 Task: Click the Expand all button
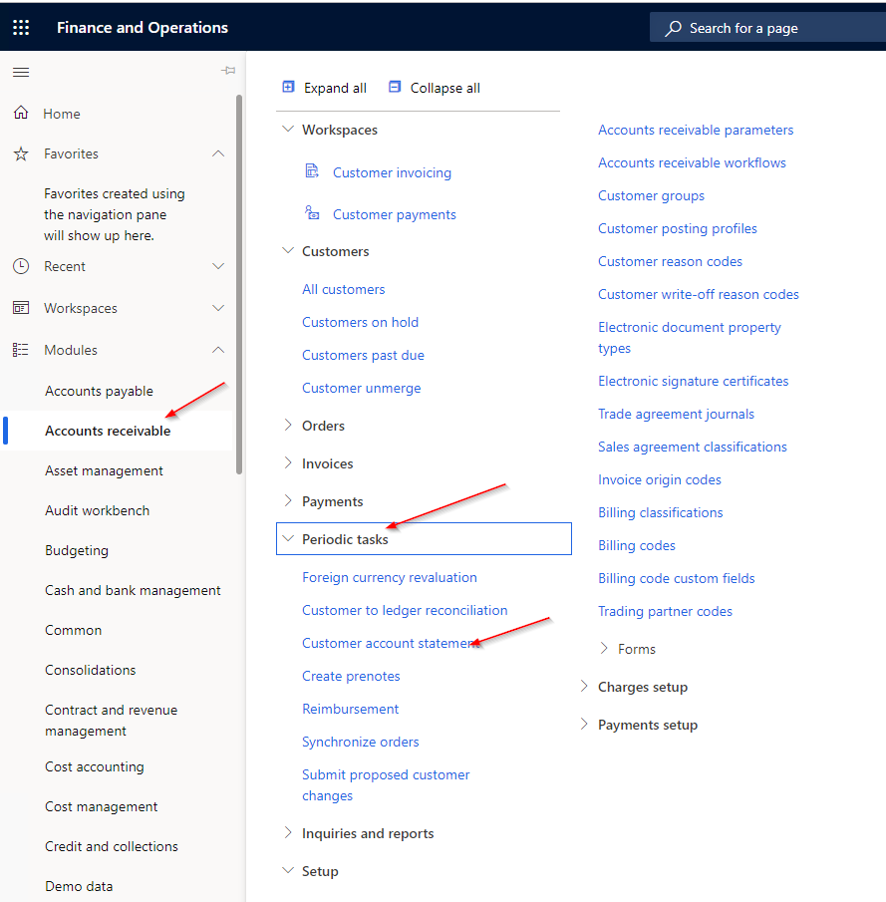[324, 88]
